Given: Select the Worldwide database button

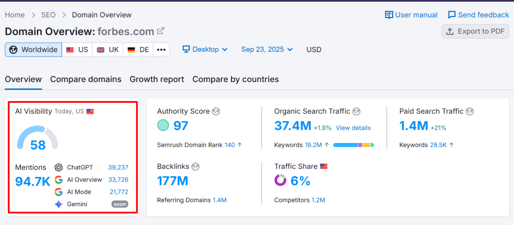Looking at the screenshot, I should (33, 50).
